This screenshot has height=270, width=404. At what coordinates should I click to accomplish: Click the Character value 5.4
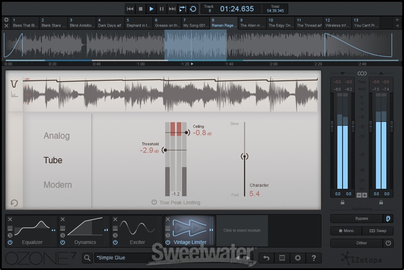coord(254,193)
